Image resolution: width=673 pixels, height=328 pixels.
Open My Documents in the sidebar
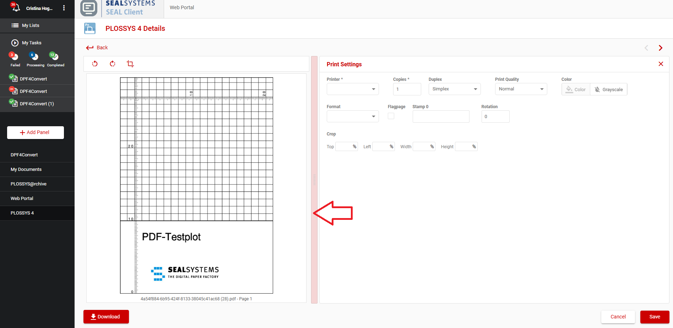pyautogui.click(x=26, y=169)
